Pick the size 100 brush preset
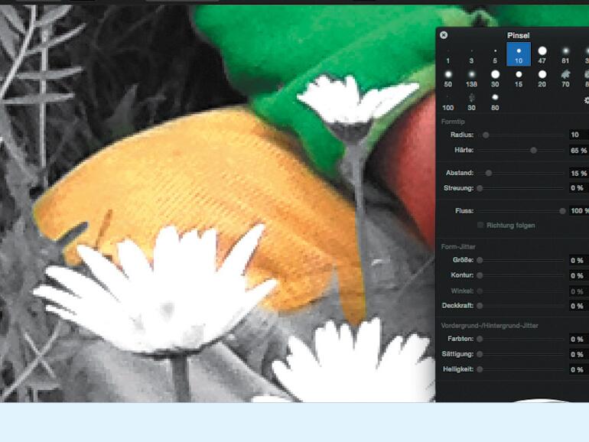Screen dimensions: 589x442 coord(447,102)
